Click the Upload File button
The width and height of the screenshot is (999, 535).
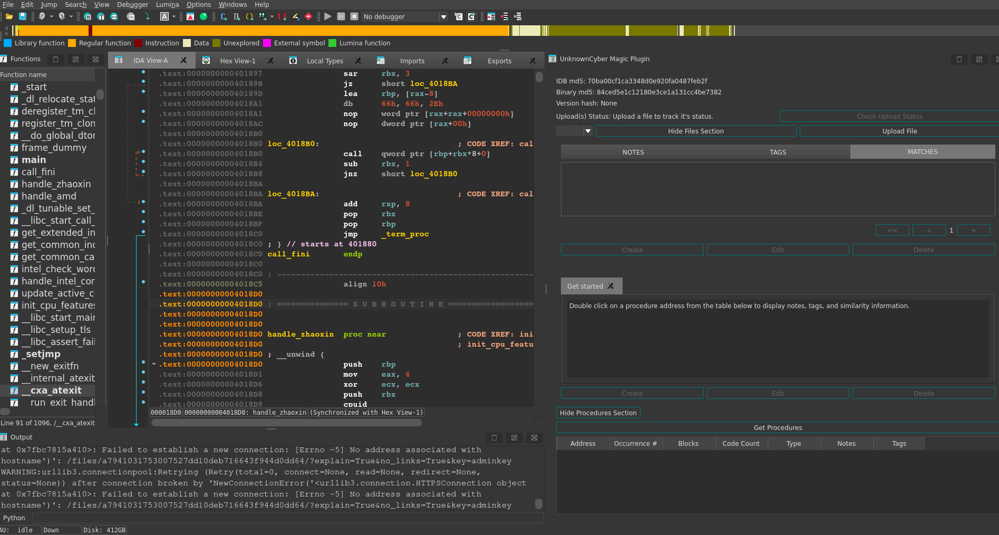coord(899,131)
